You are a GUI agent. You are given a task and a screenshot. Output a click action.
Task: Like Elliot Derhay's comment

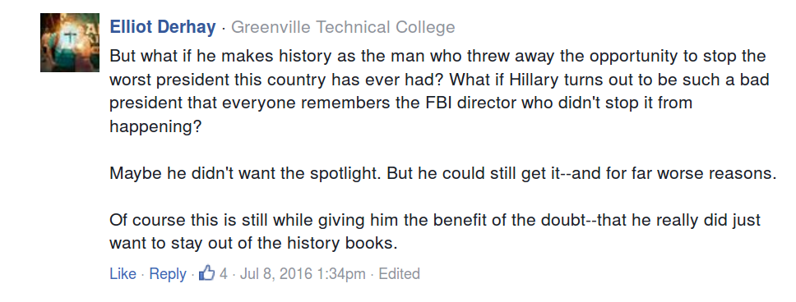tap(123, 273)
